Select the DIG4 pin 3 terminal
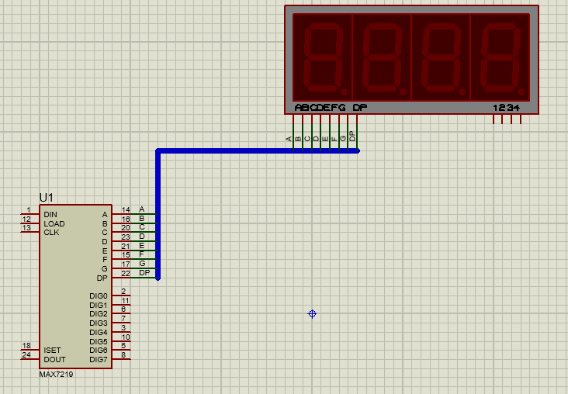Image resolution: width=568 pixels, height=394 pixels. coord(123,332)
